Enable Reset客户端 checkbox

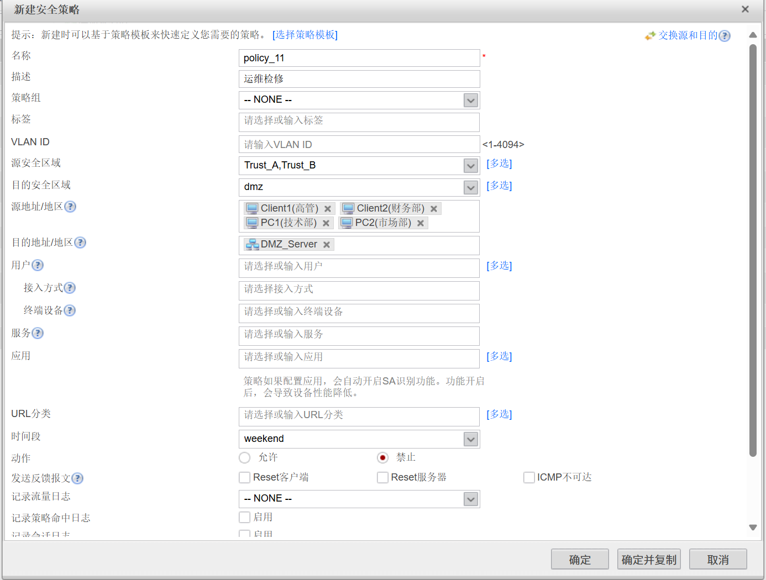pos(244,477)
